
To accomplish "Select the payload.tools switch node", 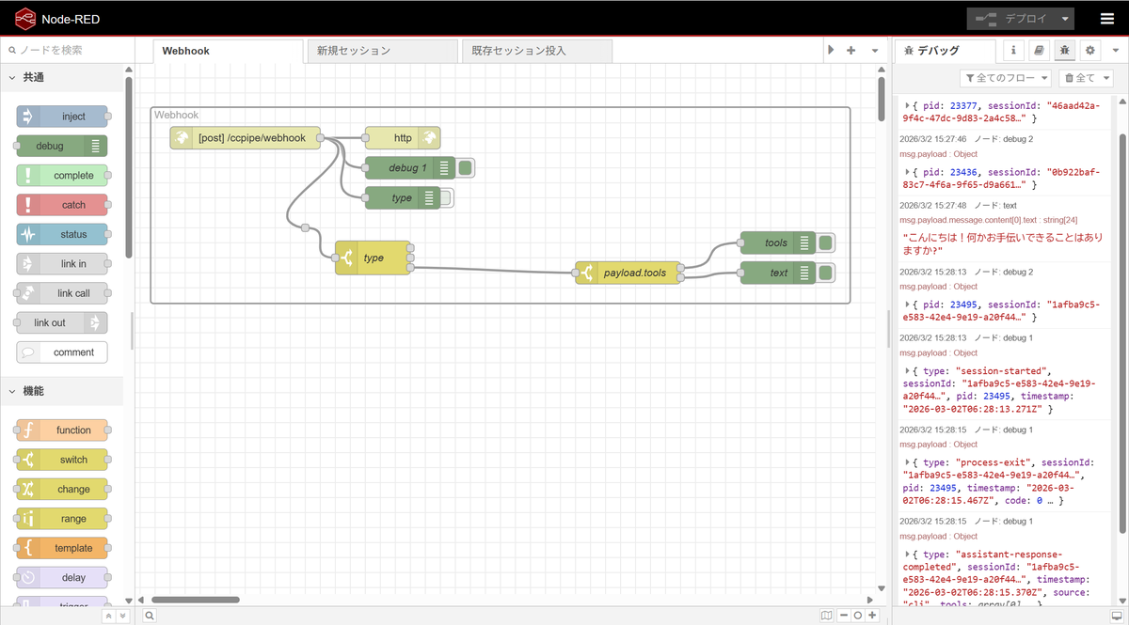I will pyautogui.click(x=628, y=273).
